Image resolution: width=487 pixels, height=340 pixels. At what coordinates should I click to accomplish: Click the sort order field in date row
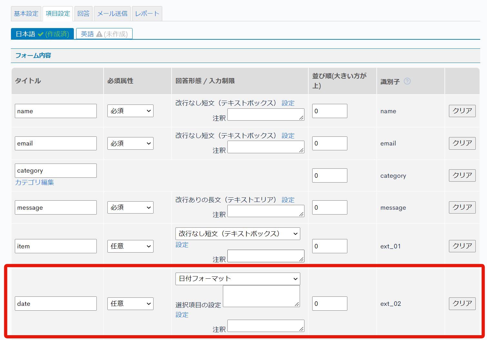330,304
